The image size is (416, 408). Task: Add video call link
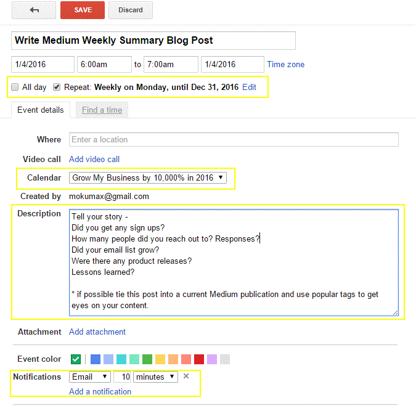click(94, 159)
